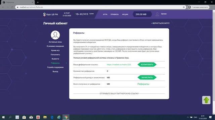Open the ПРАВИЛА menu item
The width and height of the screenshot is (215, 120).
pyautogui.click(x=115, y=14)
